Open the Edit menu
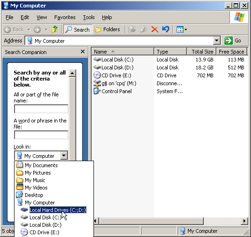The image size is (251, 237). 25,17
